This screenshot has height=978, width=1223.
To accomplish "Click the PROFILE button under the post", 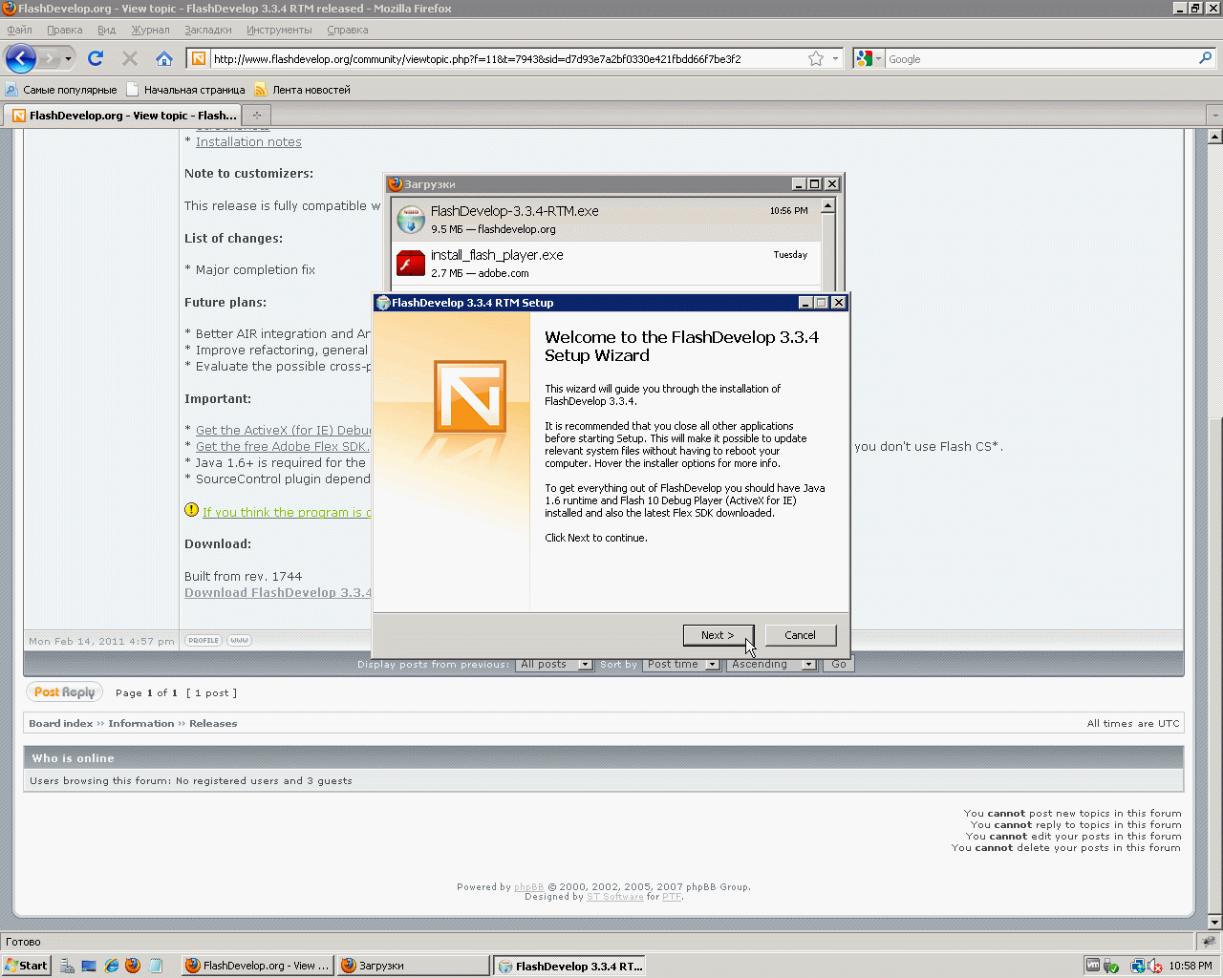I will tap(204, 640).
